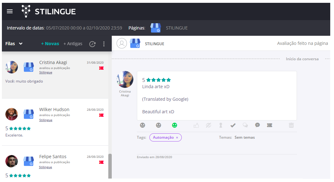
Task: Open Stilingue link under Cristina Akagi
Action: (46, 72)
